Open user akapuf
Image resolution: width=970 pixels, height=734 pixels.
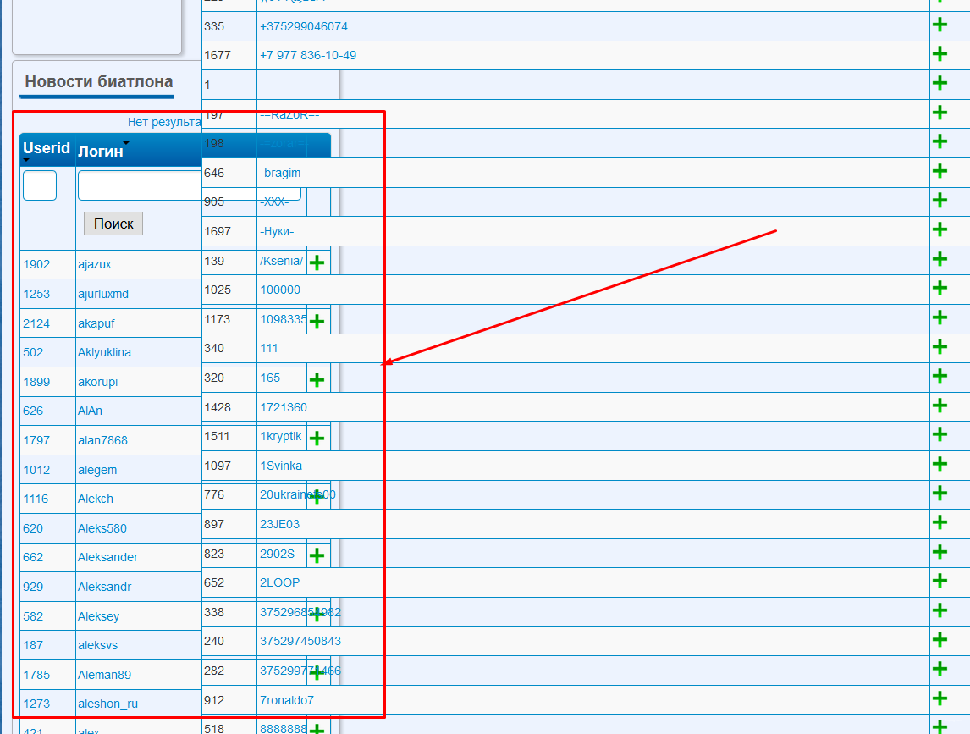pos(96,323)
